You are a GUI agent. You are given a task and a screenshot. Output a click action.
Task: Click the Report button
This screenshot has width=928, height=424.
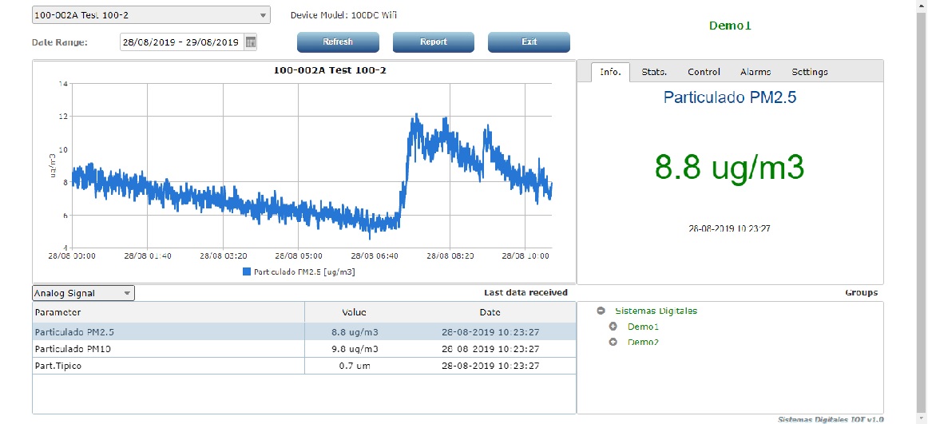point(433,42)
